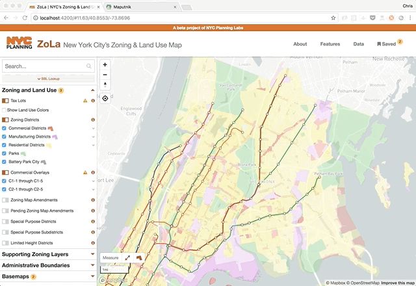Locate me with the geolocate button

pos(105,98)
